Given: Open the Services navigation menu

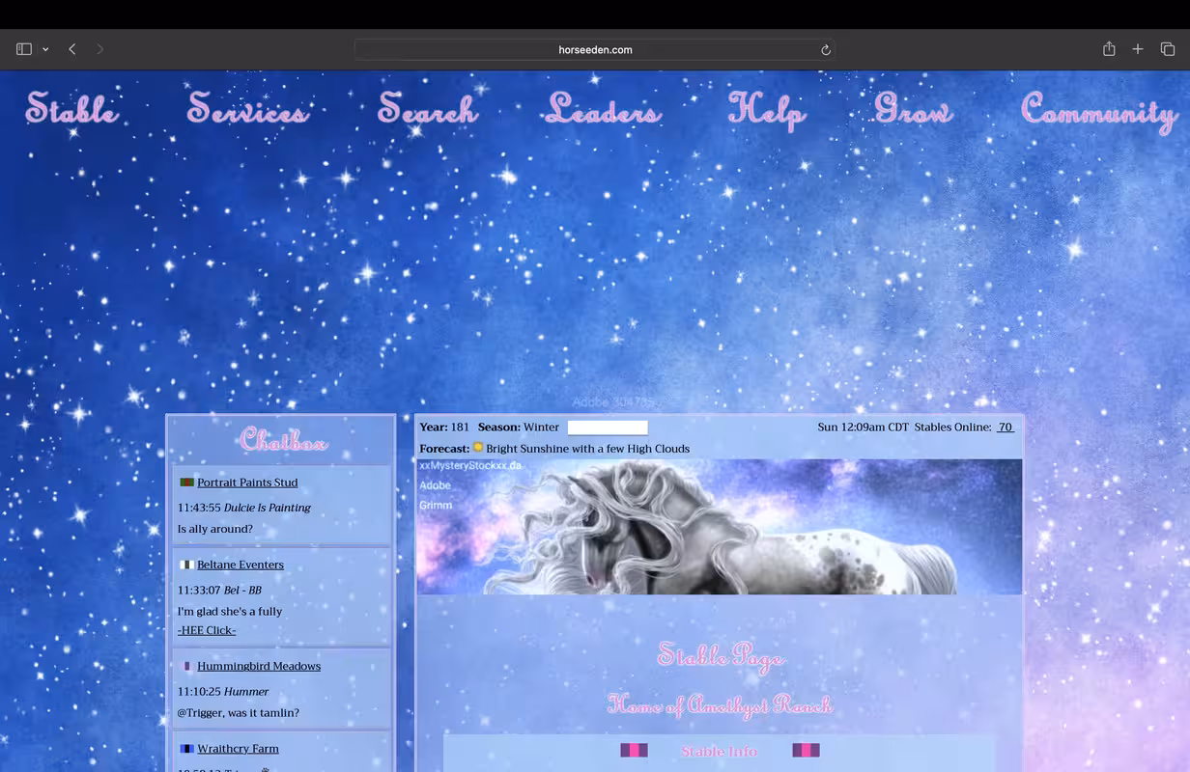Looking at the screenshot, I should pos(247,108).
